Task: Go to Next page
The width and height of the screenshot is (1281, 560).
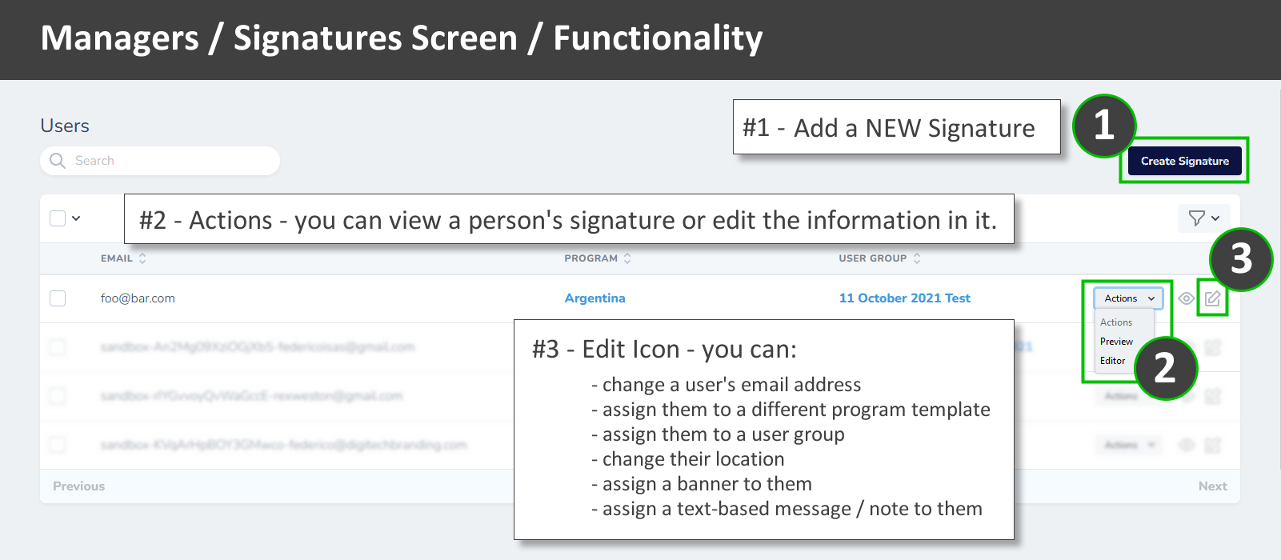Action: pos(1212,486)
